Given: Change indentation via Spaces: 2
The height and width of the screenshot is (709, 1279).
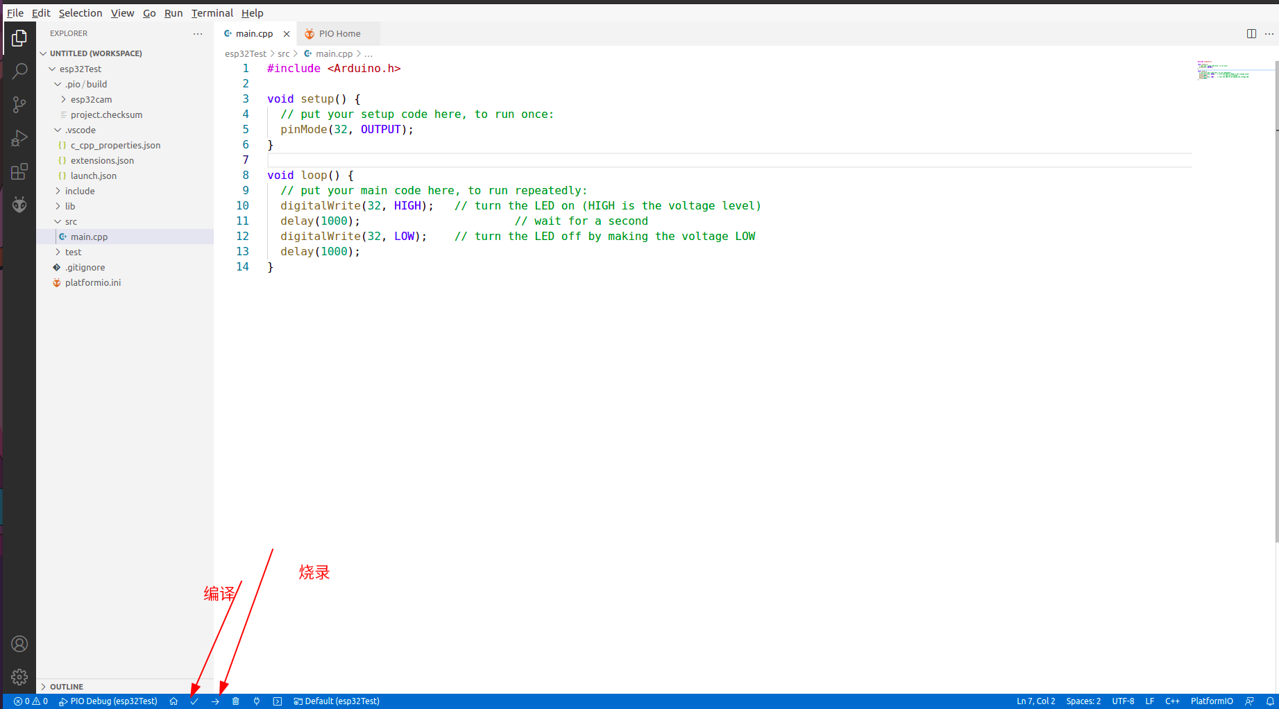Looking at the screenshot, I should click(1083, 701).
